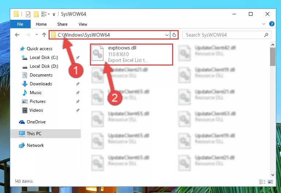Viewport: 281px width, 193px height.
Task: Expand the address bar history dropdown
Action: point(167,35)
